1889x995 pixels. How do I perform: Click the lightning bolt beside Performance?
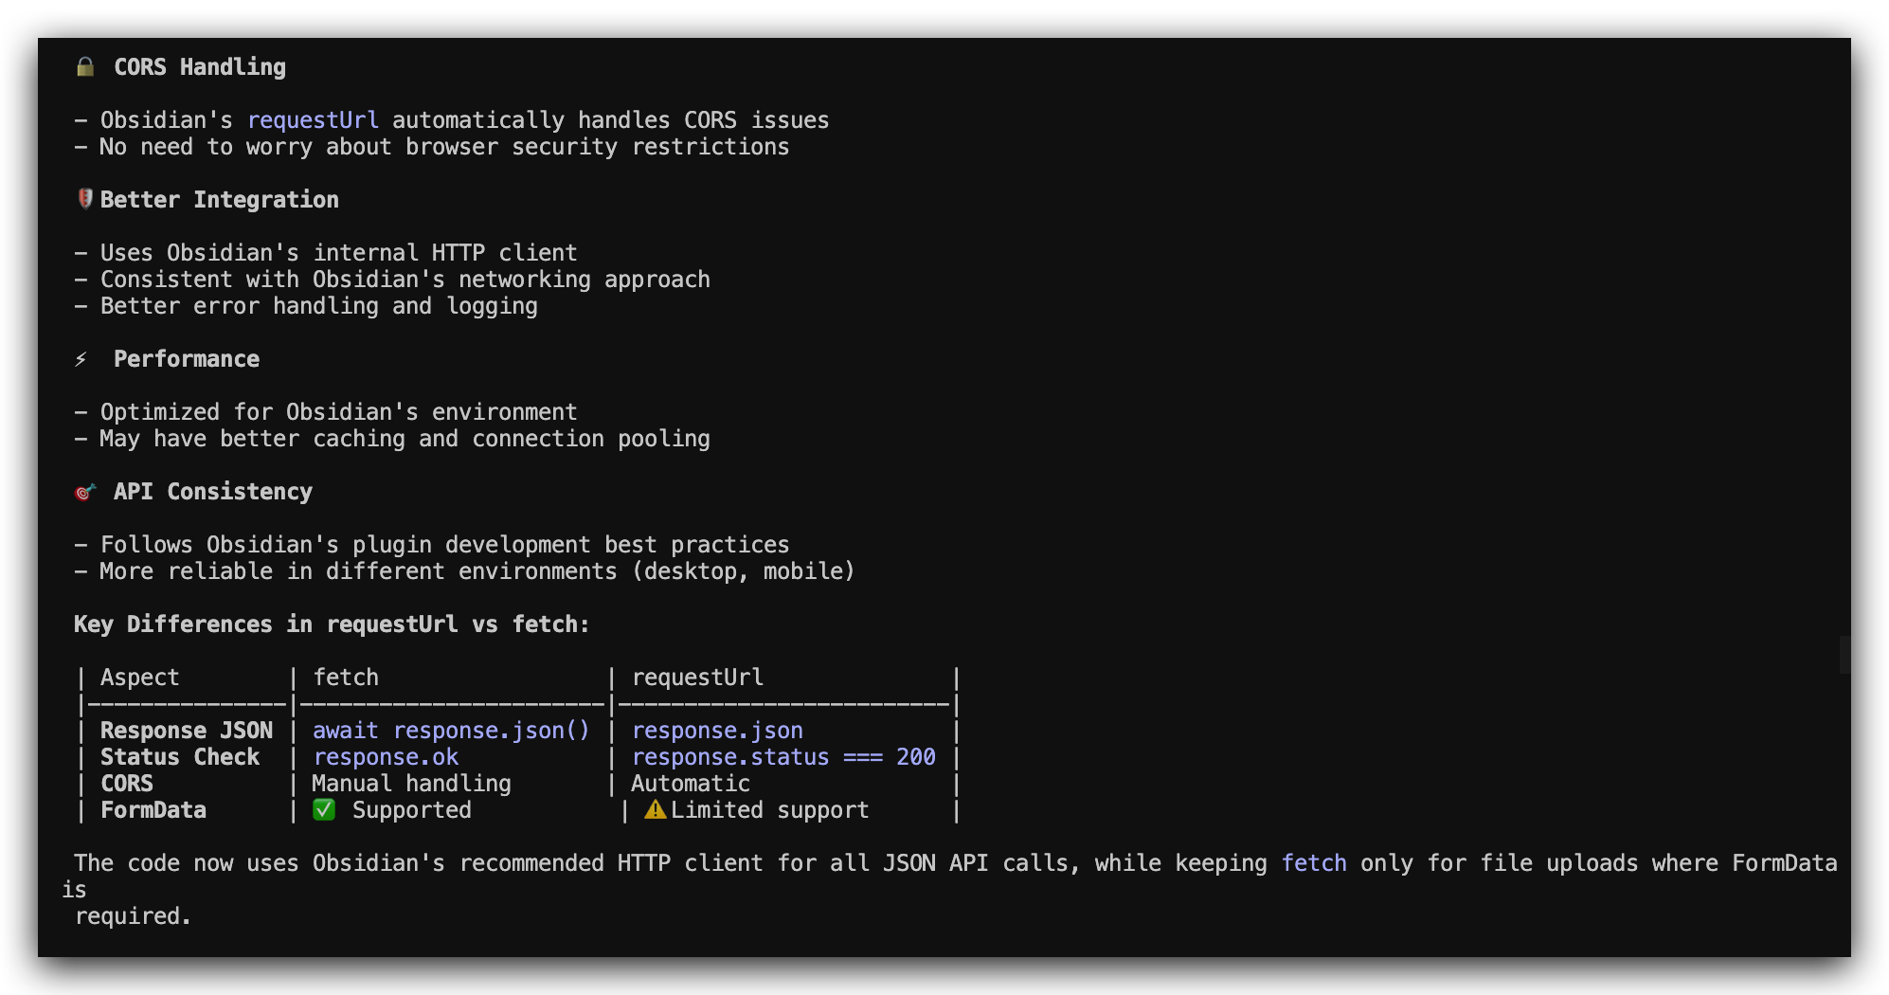tap(81, 359)
